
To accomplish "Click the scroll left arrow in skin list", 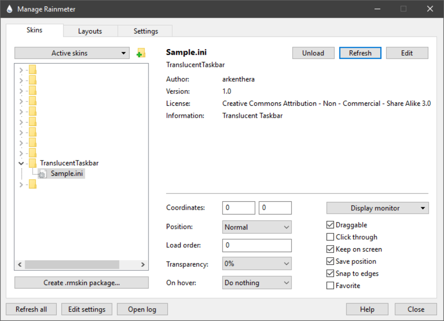I will (x=20, y=264).
